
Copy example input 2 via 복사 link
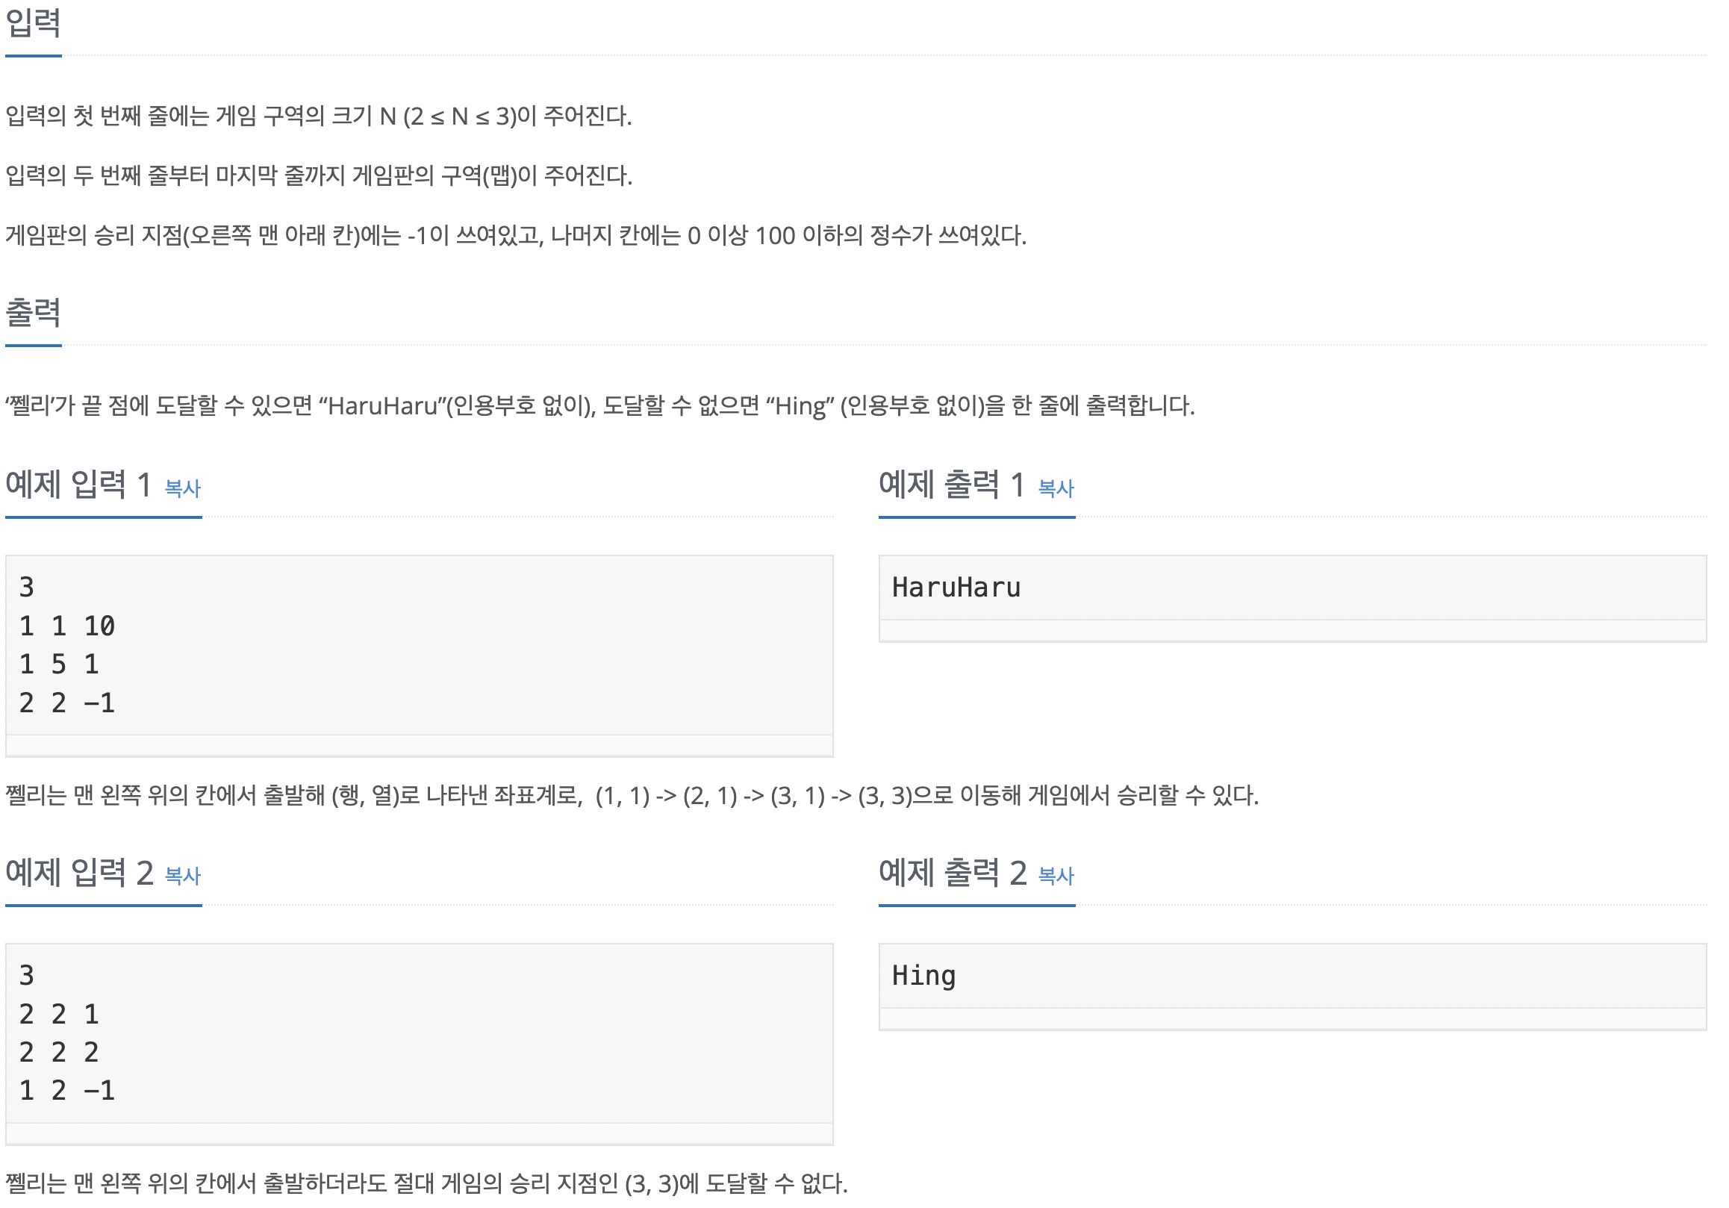pyautogui.click(x=182, y=876)
